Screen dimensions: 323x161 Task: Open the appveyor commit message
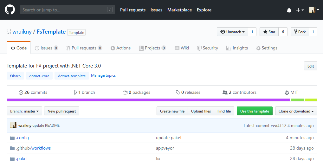pos(165,148)
